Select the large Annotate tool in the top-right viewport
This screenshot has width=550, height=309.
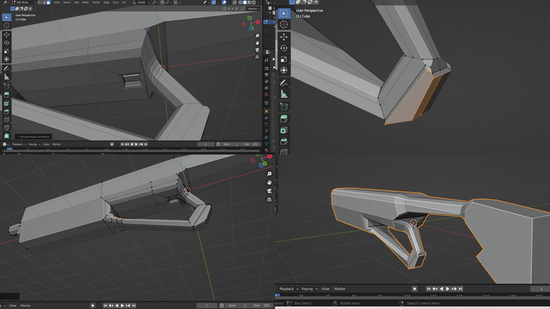point(284,83)
